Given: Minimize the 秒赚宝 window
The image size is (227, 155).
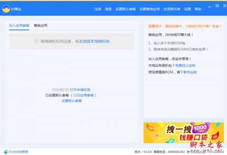Looking at the screenshot, I should pos(209,7).
